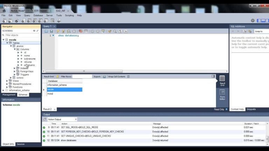Click in the Filter Rows field

[82, 77]
